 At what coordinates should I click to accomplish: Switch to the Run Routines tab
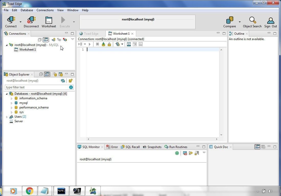point(176,147)
